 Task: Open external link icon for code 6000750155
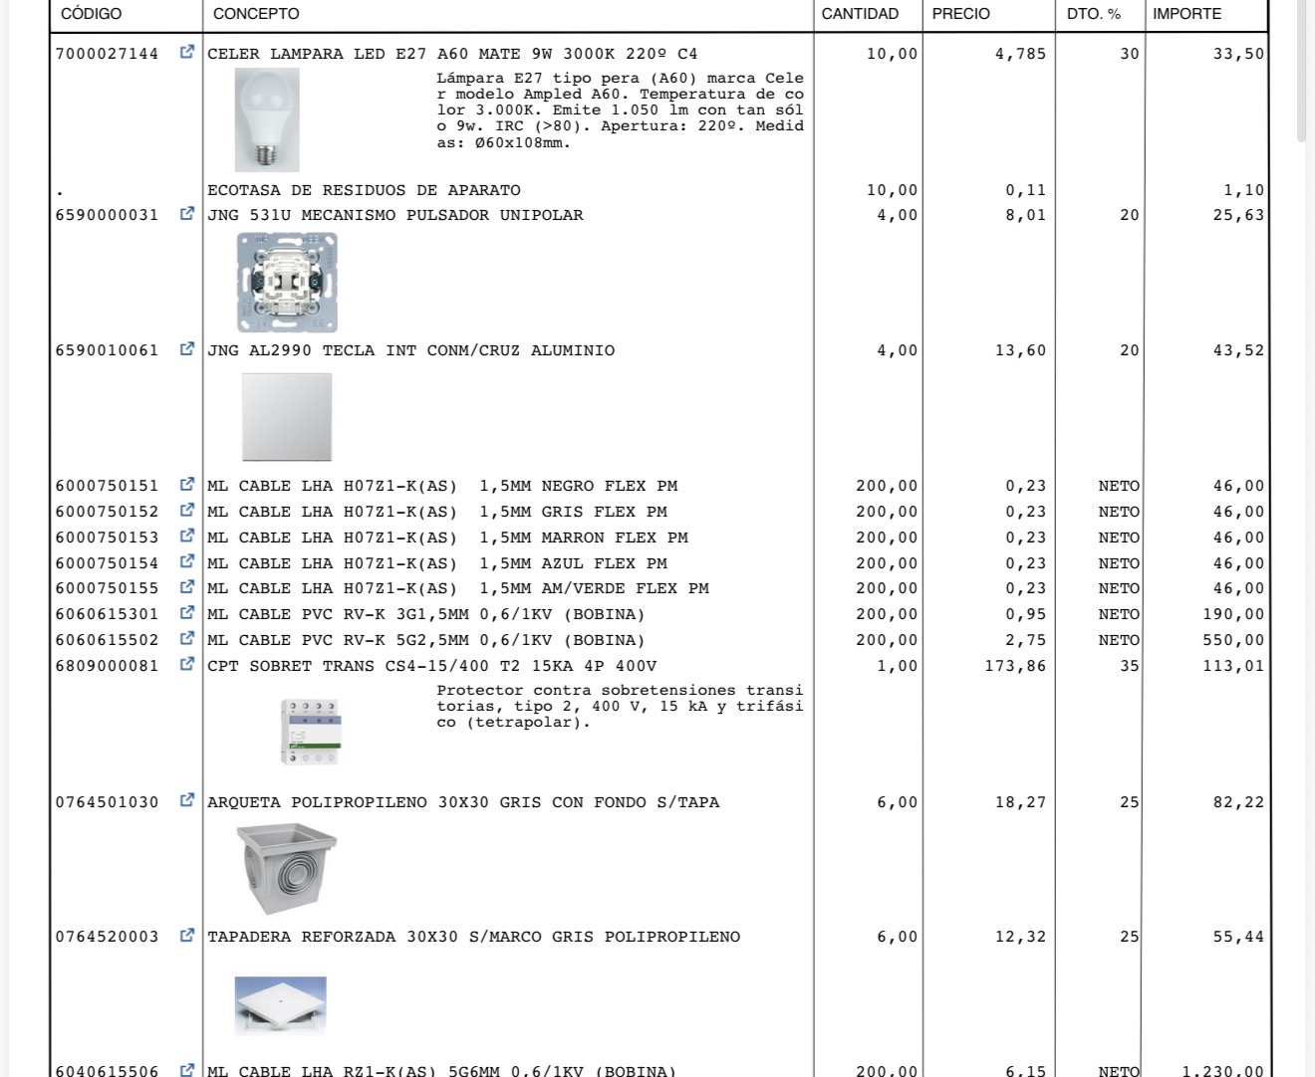186,587
